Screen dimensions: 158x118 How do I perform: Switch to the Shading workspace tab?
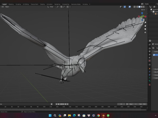tap(42, 4)
